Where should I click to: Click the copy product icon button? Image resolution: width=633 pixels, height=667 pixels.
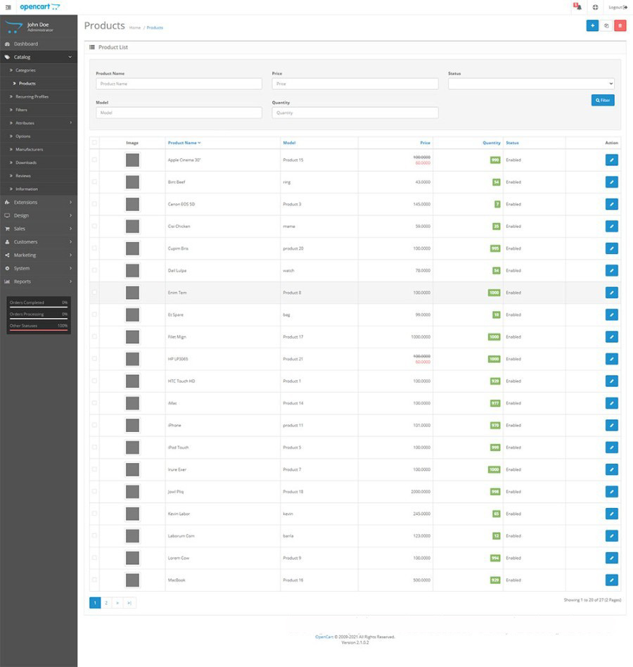[606, 26]
